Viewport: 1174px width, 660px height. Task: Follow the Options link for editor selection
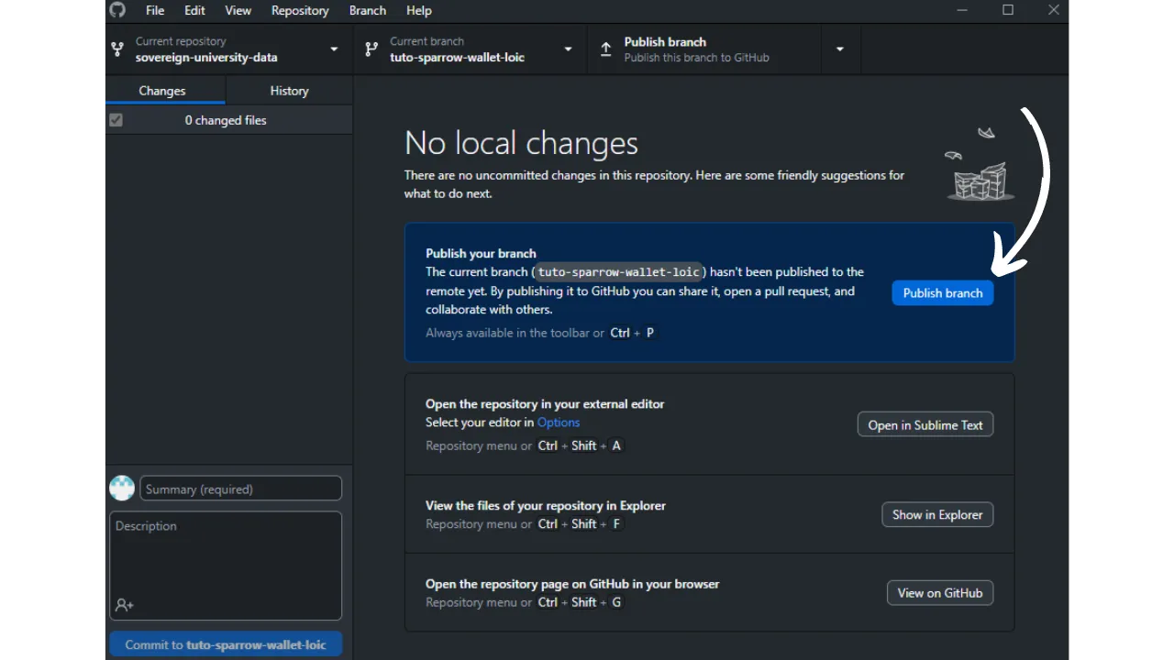point(558,423)
